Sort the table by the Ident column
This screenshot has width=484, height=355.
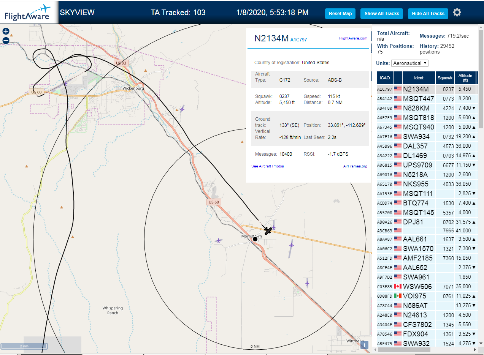point(419,78)
